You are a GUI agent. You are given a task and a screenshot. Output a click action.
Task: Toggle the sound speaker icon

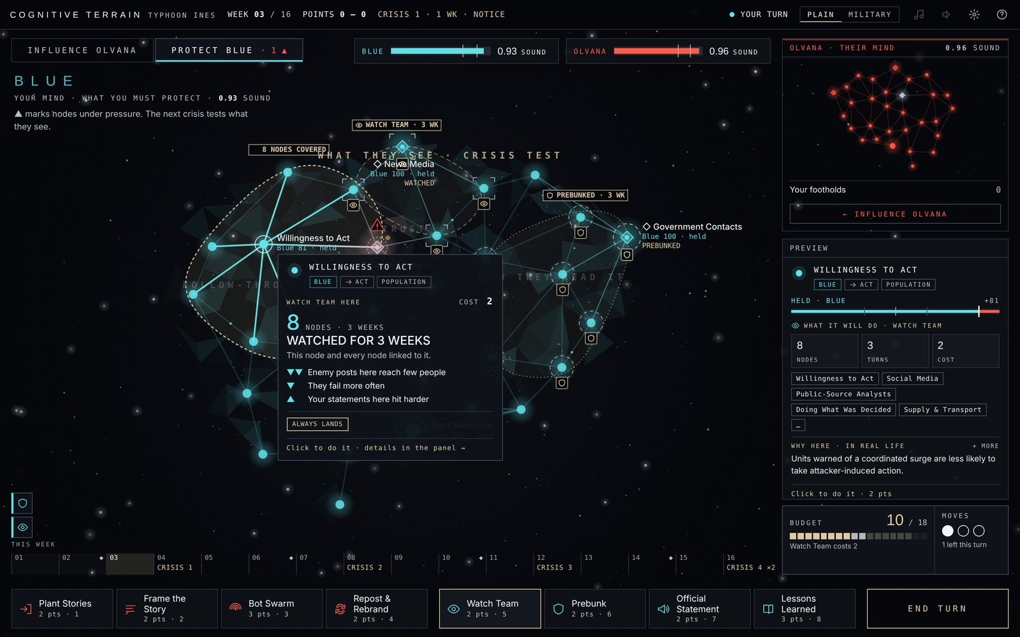pos(946,14)
